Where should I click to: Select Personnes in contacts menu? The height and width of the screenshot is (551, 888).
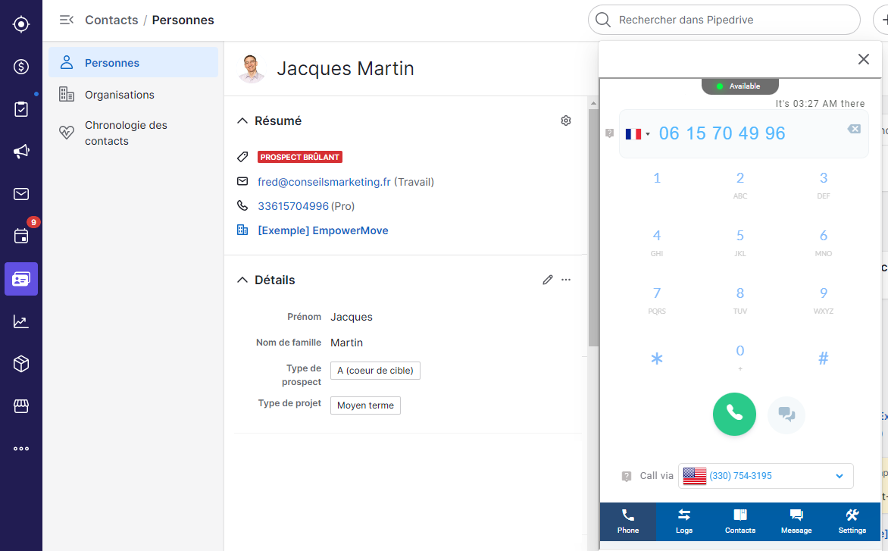pyautogui.click(x=133, y=62)
